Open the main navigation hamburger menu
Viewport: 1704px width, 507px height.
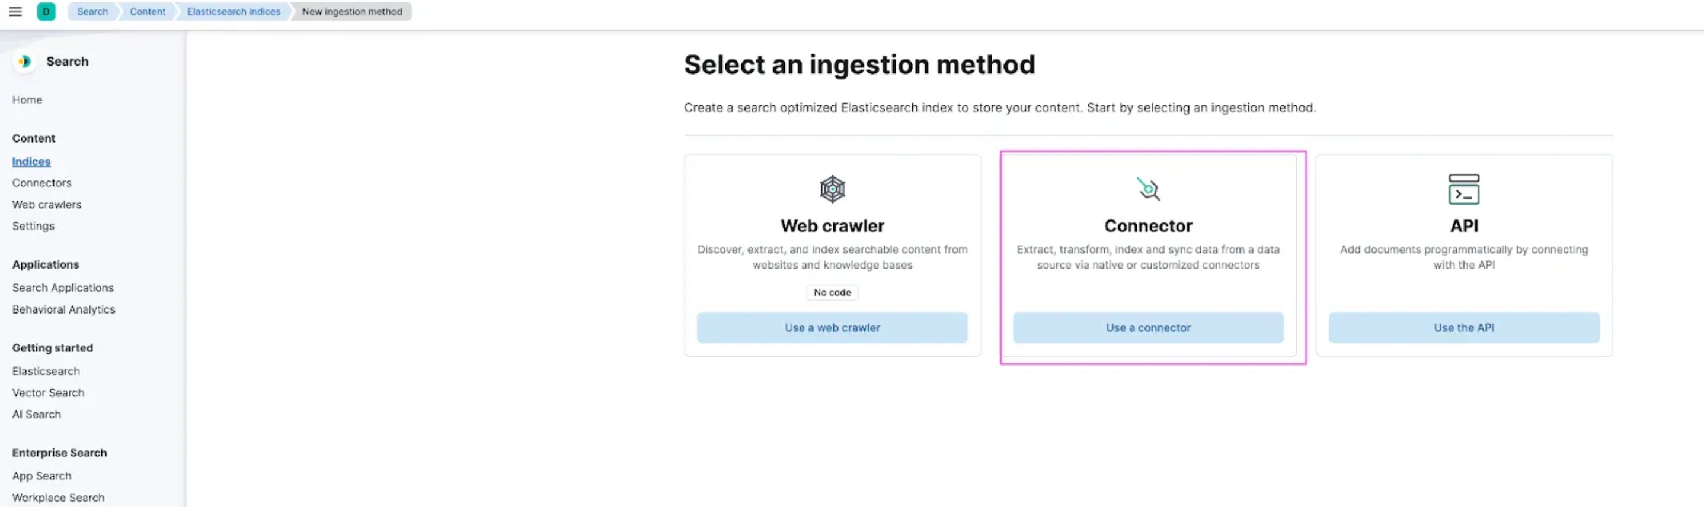click(x=15, y=11)
